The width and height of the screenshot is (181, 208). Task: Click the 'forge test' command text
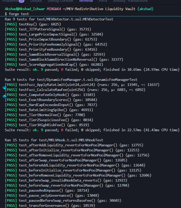[x=19, y=14]
